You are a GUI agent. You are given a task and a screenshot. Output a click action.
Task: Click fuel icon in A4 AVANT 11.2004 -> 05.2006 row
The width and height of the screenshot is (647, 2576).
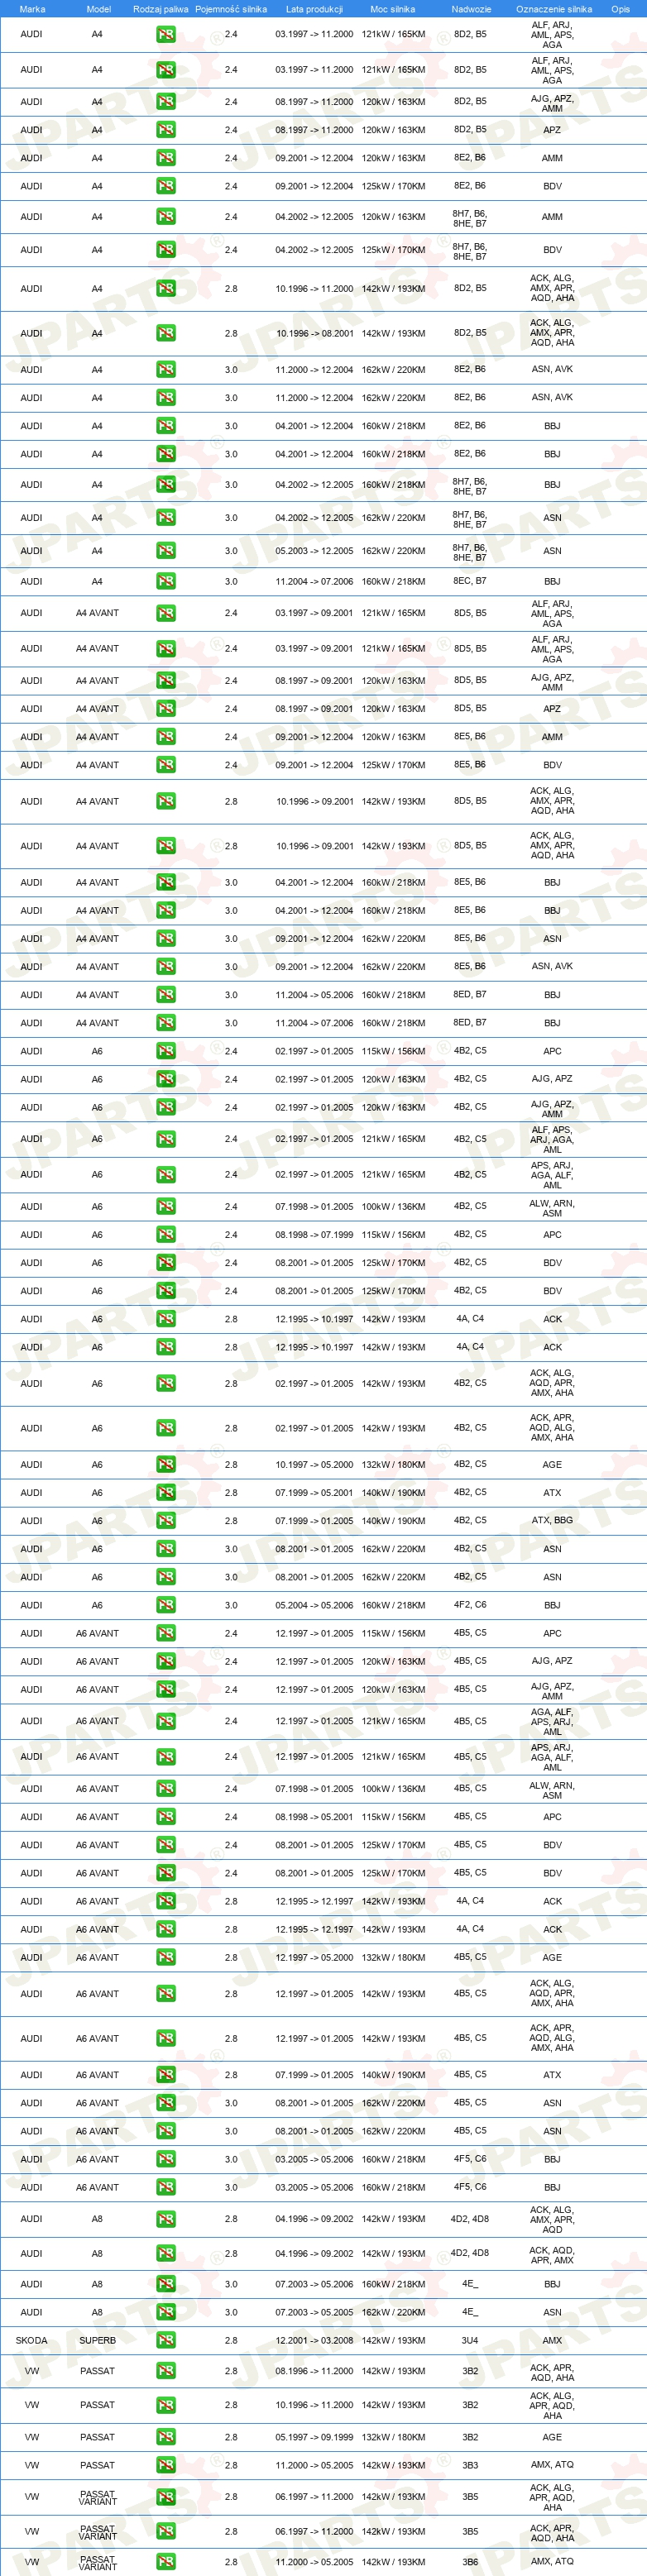click(166, 995)
